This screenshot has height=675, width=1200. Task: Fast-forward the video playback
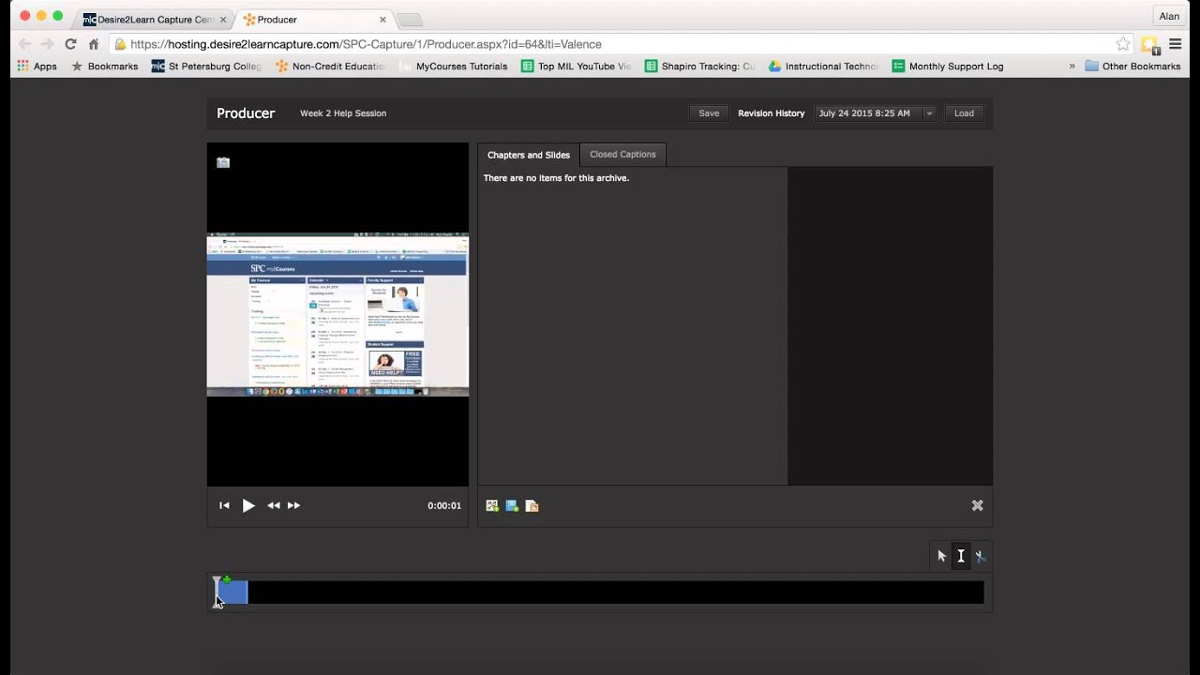pyautogui.click(x=294, y=505)
